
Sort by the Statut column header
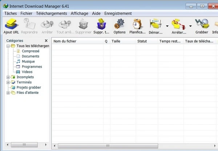[146, 41]
